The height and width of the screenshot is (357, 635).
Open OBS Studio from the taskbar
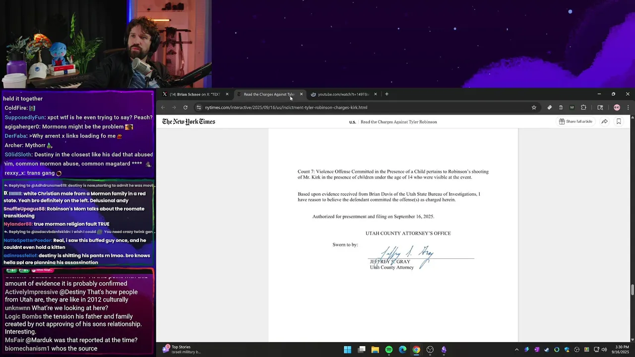coord(430,350)
